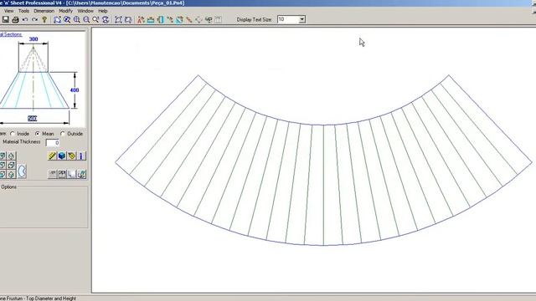Image resolution: width=536 pixels, height=301 pixels.
Task: Select the Inside radio button
Action: [x=13, y=134]
